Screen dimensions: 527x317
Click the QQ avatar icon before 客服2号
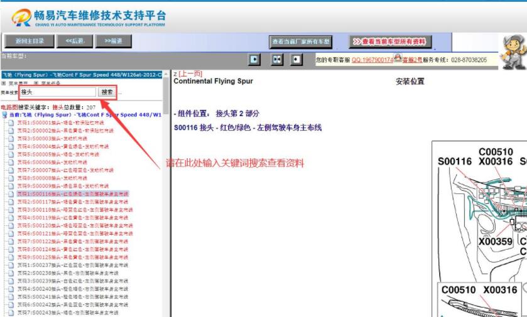click(x=398, y=58)
